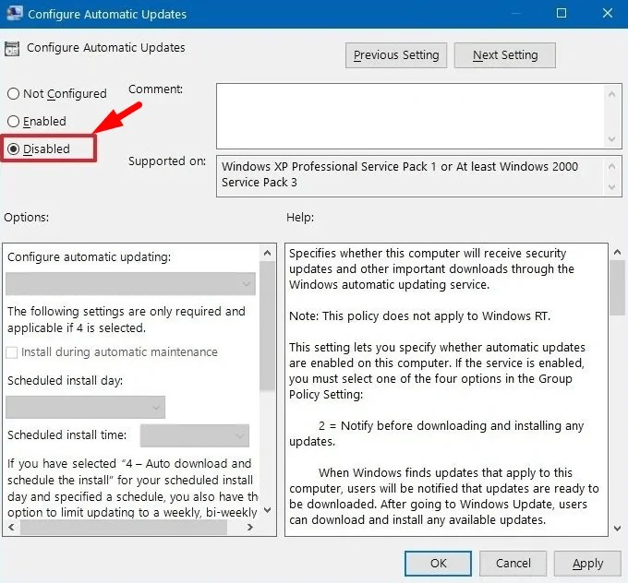Screen dimensions: 628x583
Task: Open the Scheduled install time dropdown
Action: (x=195, y=435)
